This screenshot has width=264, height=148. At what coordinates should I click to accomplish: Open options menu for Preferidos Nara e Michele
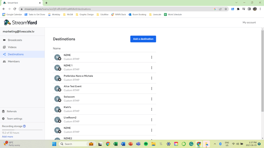tap(151, 78)
